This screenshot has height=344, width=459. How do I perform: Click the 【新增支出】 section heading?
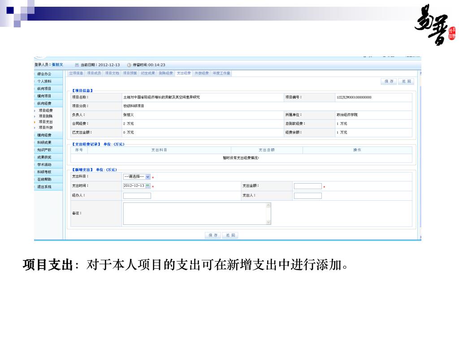pos(82,170)
